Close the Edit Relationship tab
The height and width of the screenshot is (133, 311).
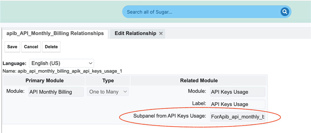coord(161,34)
